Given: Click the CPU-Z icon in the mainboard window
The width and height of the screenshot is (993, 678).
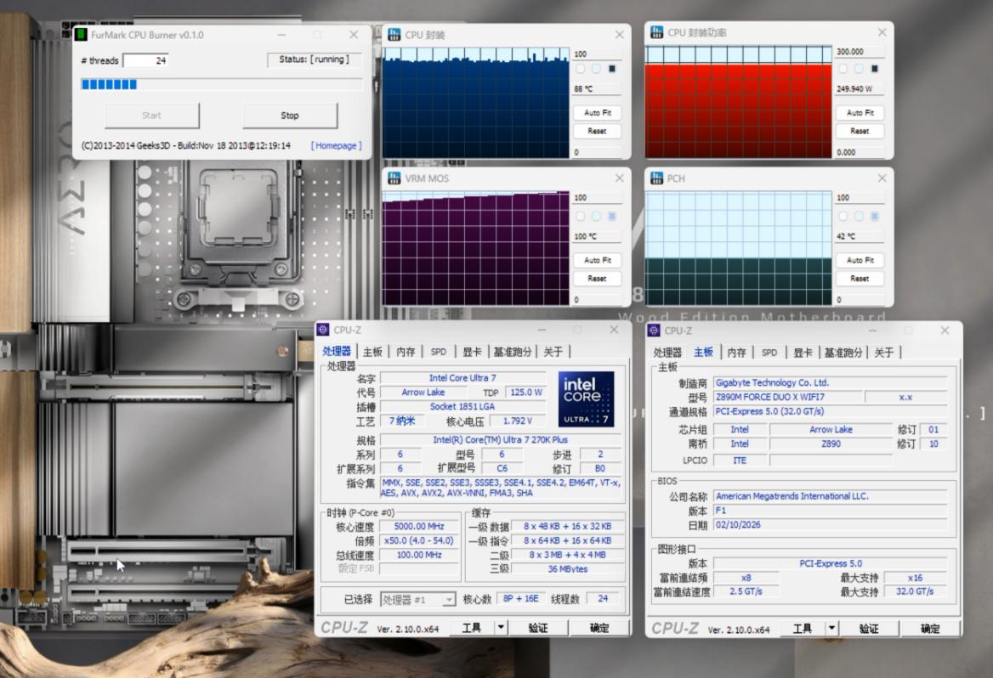Looking at the screenshot, I should [654, 331].
